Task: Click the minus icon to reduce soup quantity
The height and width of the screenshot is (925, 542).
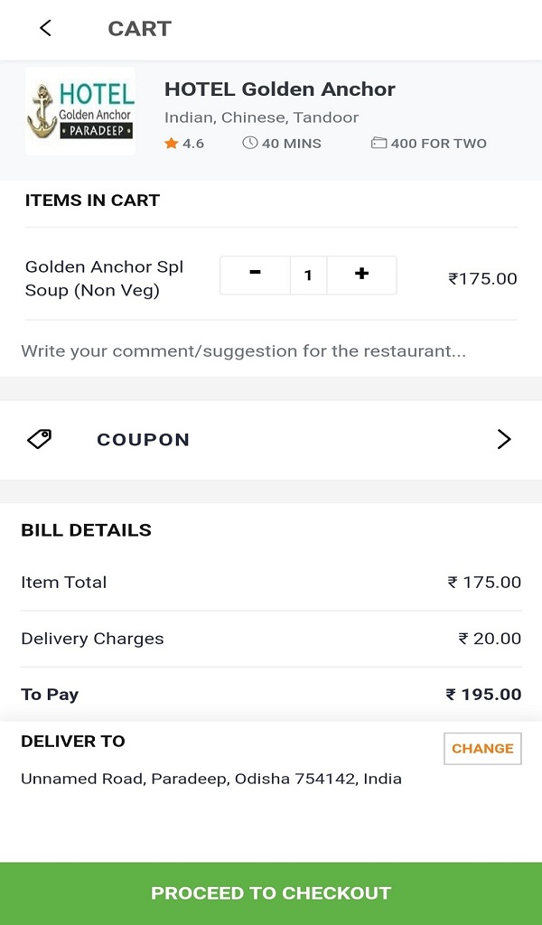Action: [x=255, y=275]
